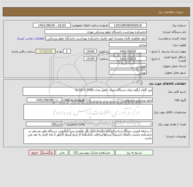Click the استان محل تحویل label
This screenshot has width=193, height=187.
[x=174, y=66]
